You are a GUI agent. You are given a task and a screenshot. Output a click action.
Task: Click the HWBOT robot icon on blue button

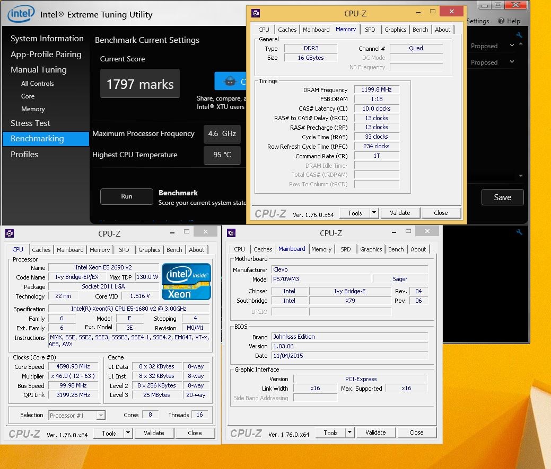click(230, 82)
